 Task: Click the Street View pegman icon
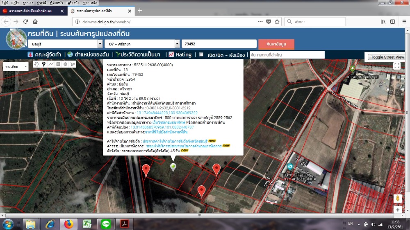(x=398, y=198)
